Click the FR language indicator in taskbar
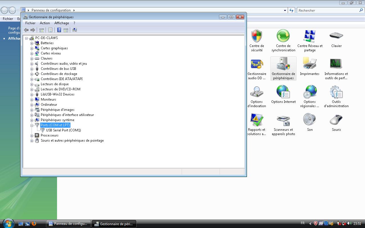Screen dimensions: 365x228 303,223
